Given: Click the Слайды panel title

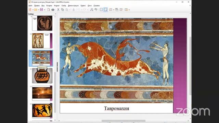Looking at the screenshot, I should click(31, 14).
